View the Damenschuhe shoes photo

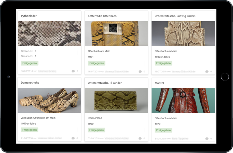49,100
